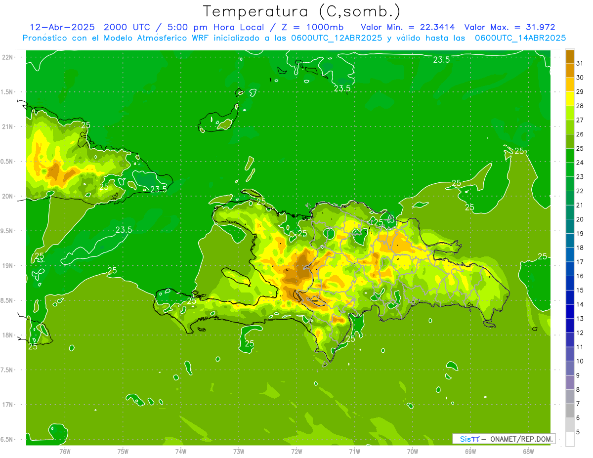
Task: Pick the colorbar swatch between 30 and 31
Action: click(x=570, y=71)
